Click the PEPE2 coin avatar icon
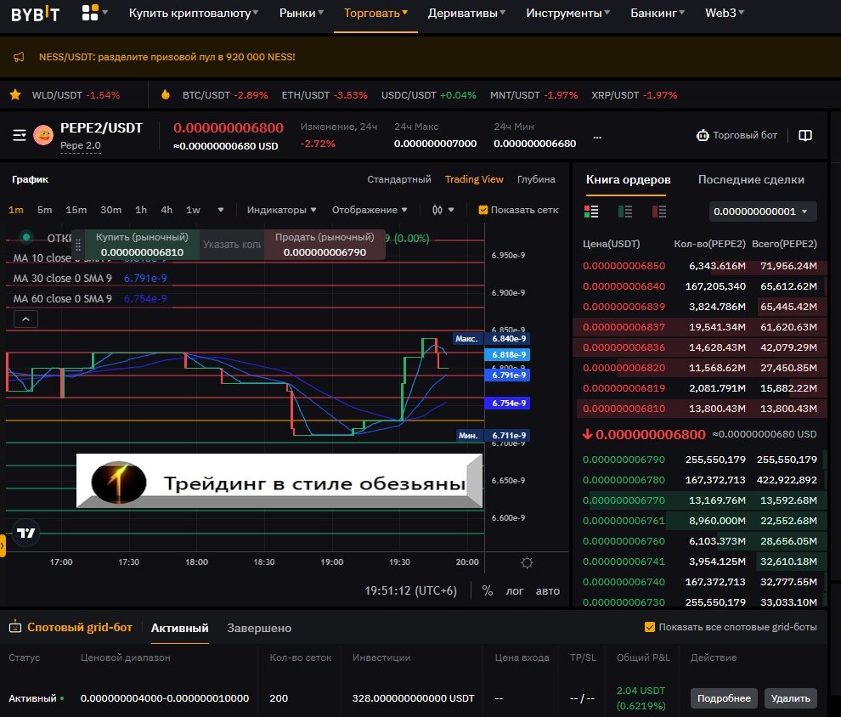The height and width of the screenshot is (717, 841). point(43,134)
